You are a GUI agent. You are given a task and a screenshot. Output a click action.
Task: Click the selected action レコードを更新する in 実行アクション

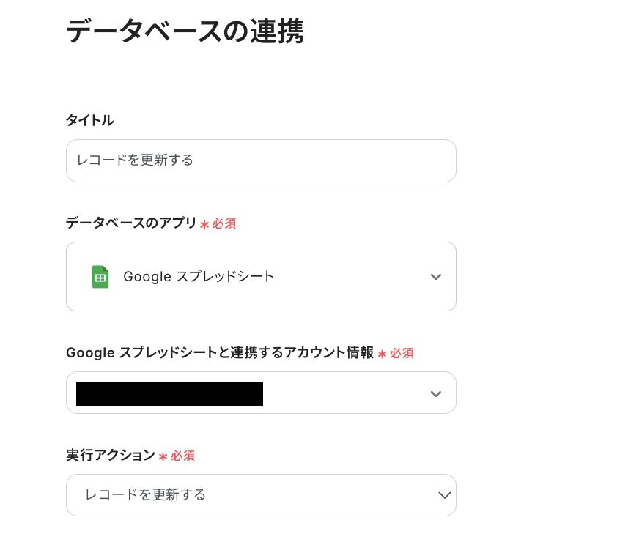tap(146, 495)
